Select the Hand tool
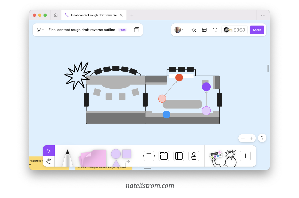The width and height of the screenshot is (299, 198). [x=49, y=161]
